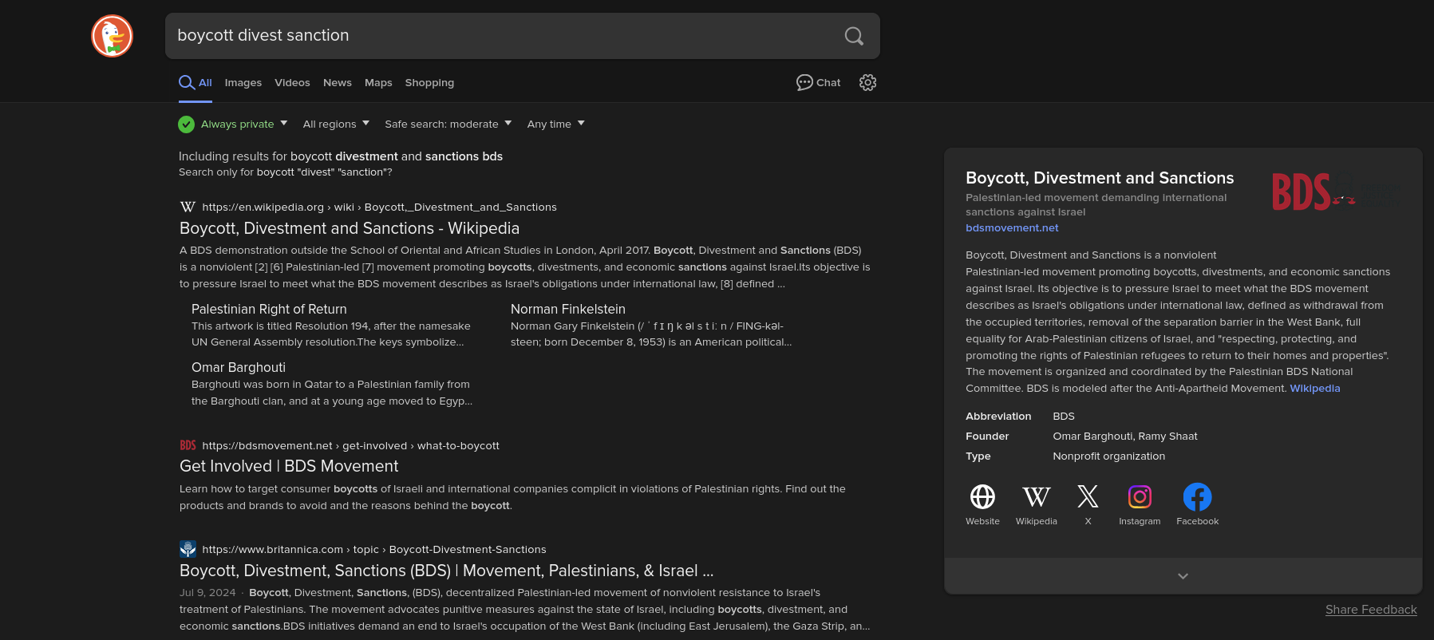The image size is (1434, 640).
Task: Open Get Involved | BDS Movement result
Action: (x=289, y=466)
